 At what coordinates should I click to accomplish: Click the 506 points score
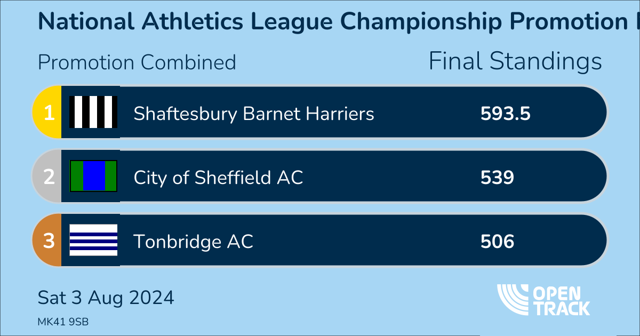(497, 242)
